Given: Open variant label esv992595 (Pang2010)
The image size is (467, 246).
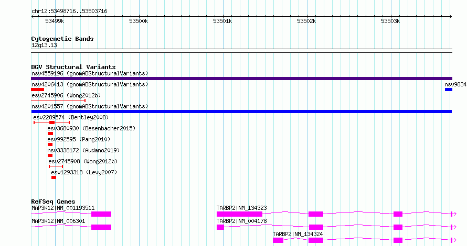Looking at the screenshot, I should [x=79, y=139].
